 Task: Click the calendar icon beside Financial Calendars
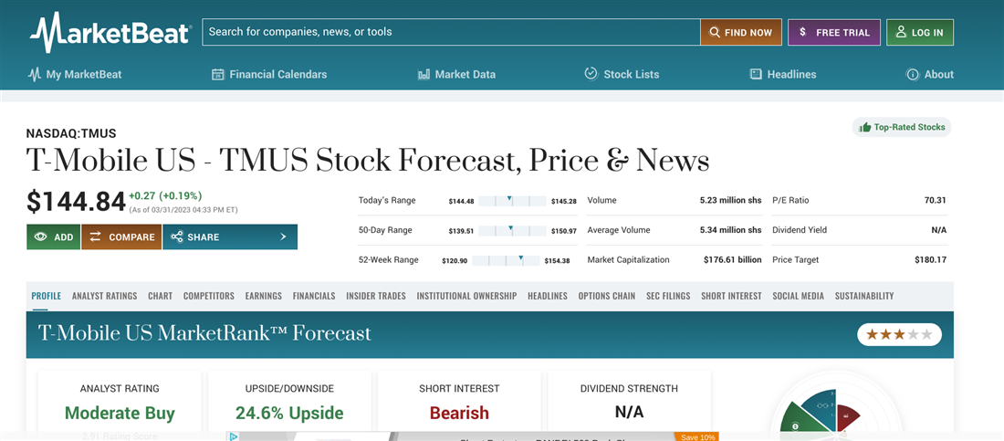pos(218,74)
